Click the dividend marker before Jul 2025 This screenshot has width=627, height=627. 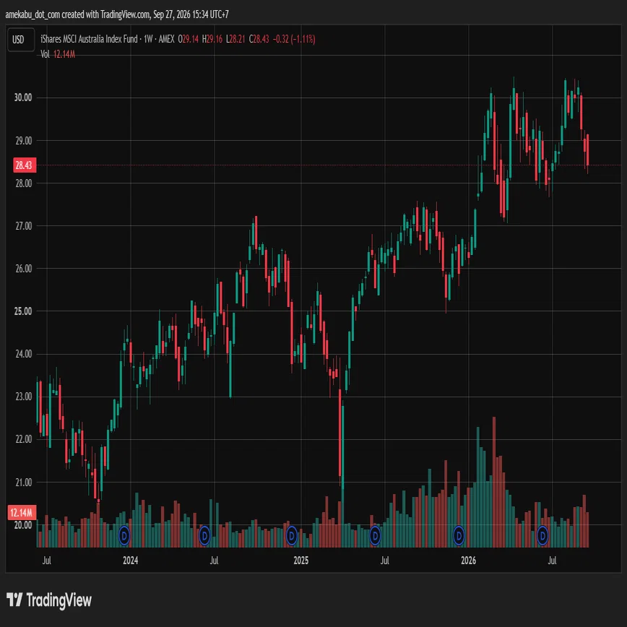[x=375, y=535]
